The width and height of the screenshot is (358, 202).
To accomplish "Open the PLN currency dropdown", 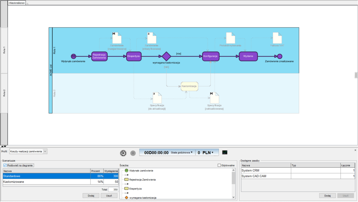I will point(208,152).
